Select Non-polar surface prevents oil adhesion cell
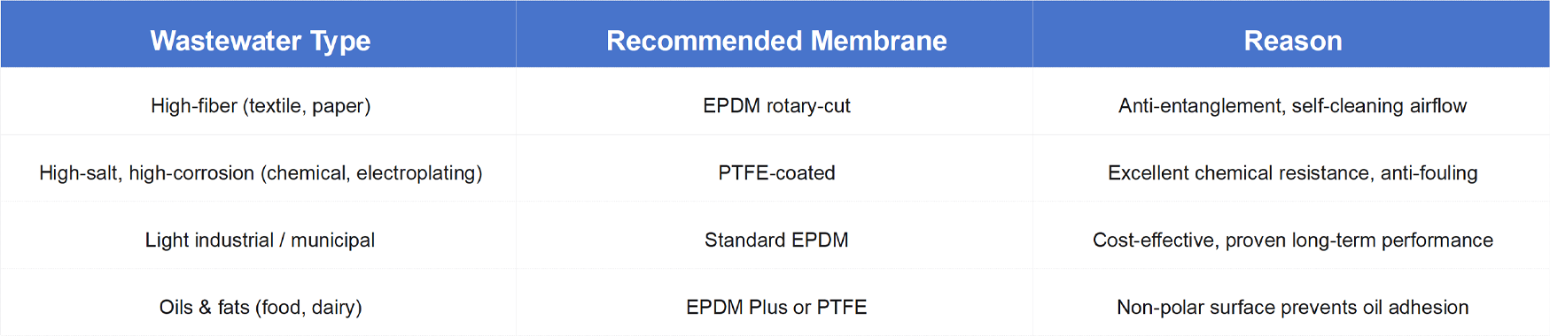Image resolution: width=1550 pixels, height=336 pixels. point(1291,302)
